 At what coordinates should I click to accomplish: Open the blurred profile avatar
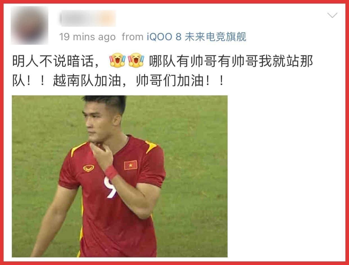[x=30, y=25]
